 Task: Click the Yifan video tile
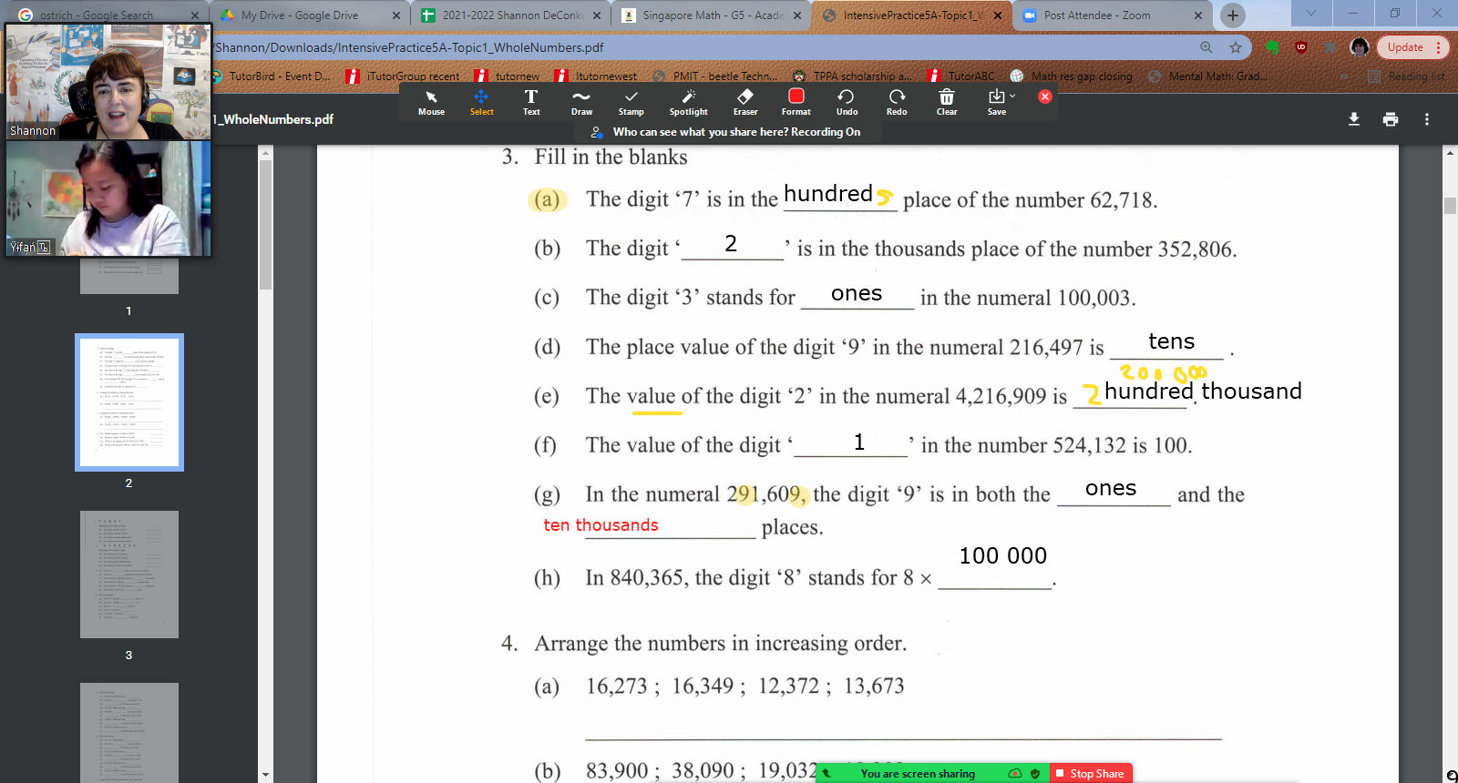[x=108, y=198]
